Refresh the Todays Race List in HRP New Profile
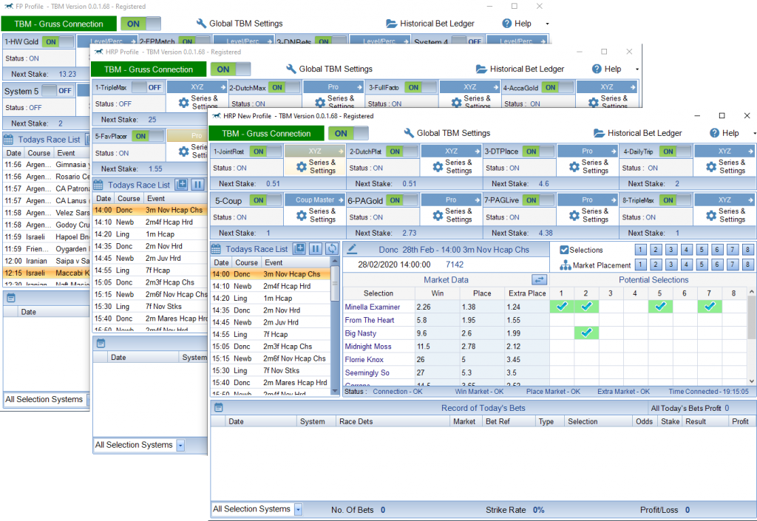 click(x=332, y=249)
